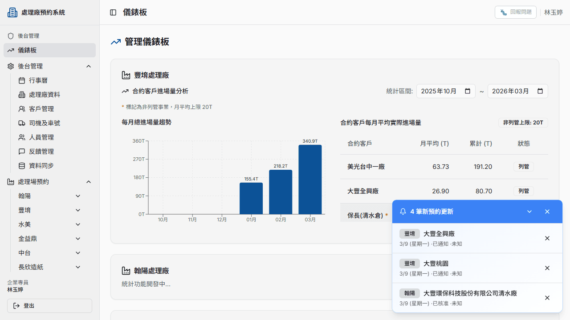Viewport: 570px width, 320px height.
Task: Click the truck icon beside 司機及車號
Action: [x=22, y=123]
